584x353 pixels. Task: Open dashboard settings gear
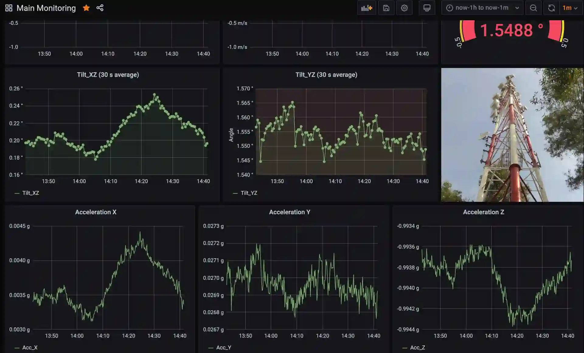click(x=404, y=8)
